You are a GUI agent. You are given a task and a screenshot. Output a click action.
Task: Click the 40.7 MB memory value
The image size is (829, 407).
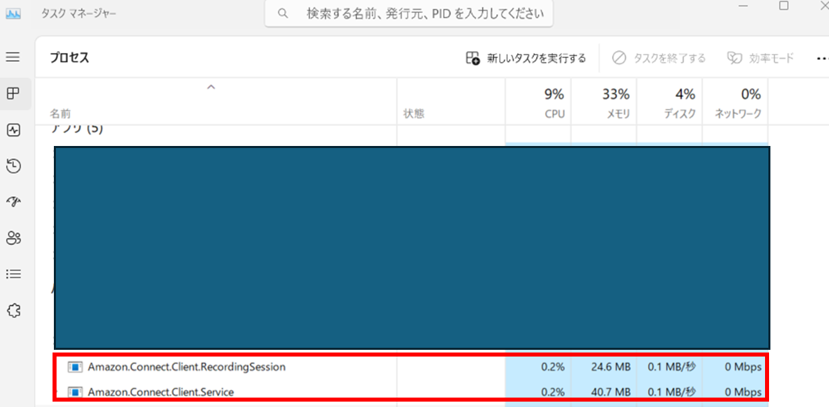[x=612, y=392]
